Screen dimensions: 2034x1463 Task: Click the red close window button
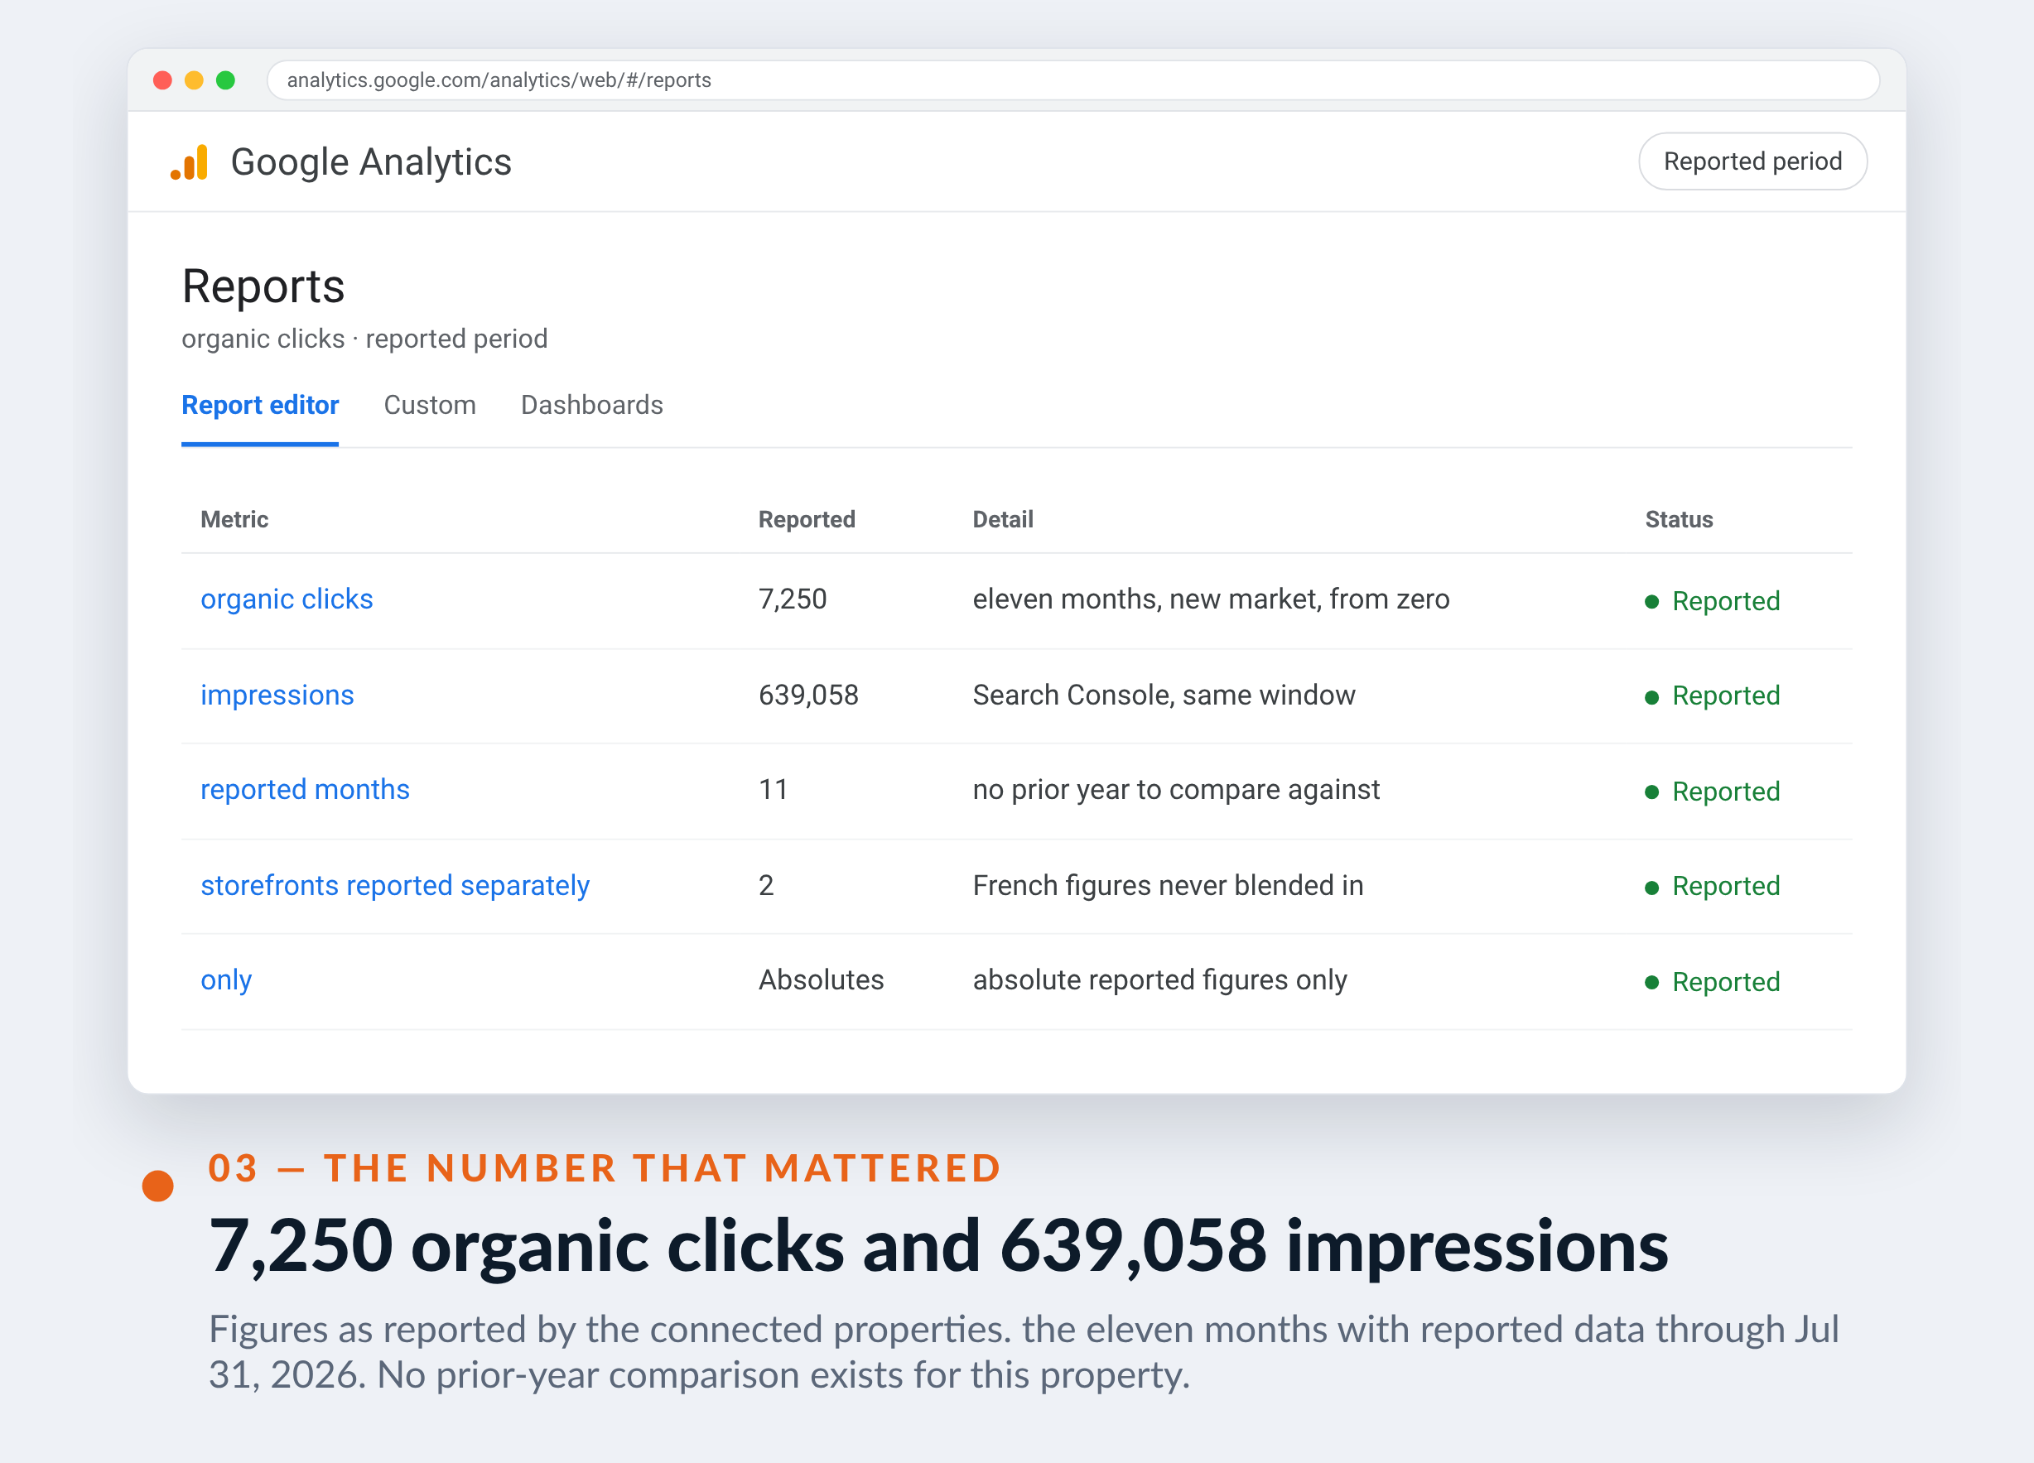point(162,80)
